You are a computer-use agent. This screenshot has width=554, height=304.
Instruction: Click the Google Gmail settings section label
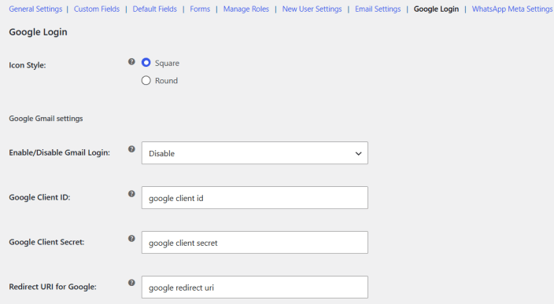click(46, 119)
